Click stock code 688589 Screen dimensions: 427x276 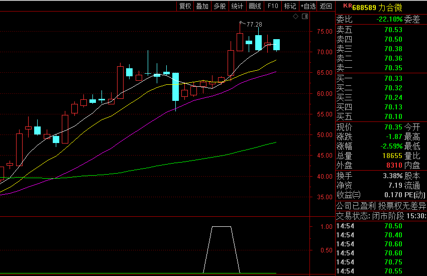point(364,7)
